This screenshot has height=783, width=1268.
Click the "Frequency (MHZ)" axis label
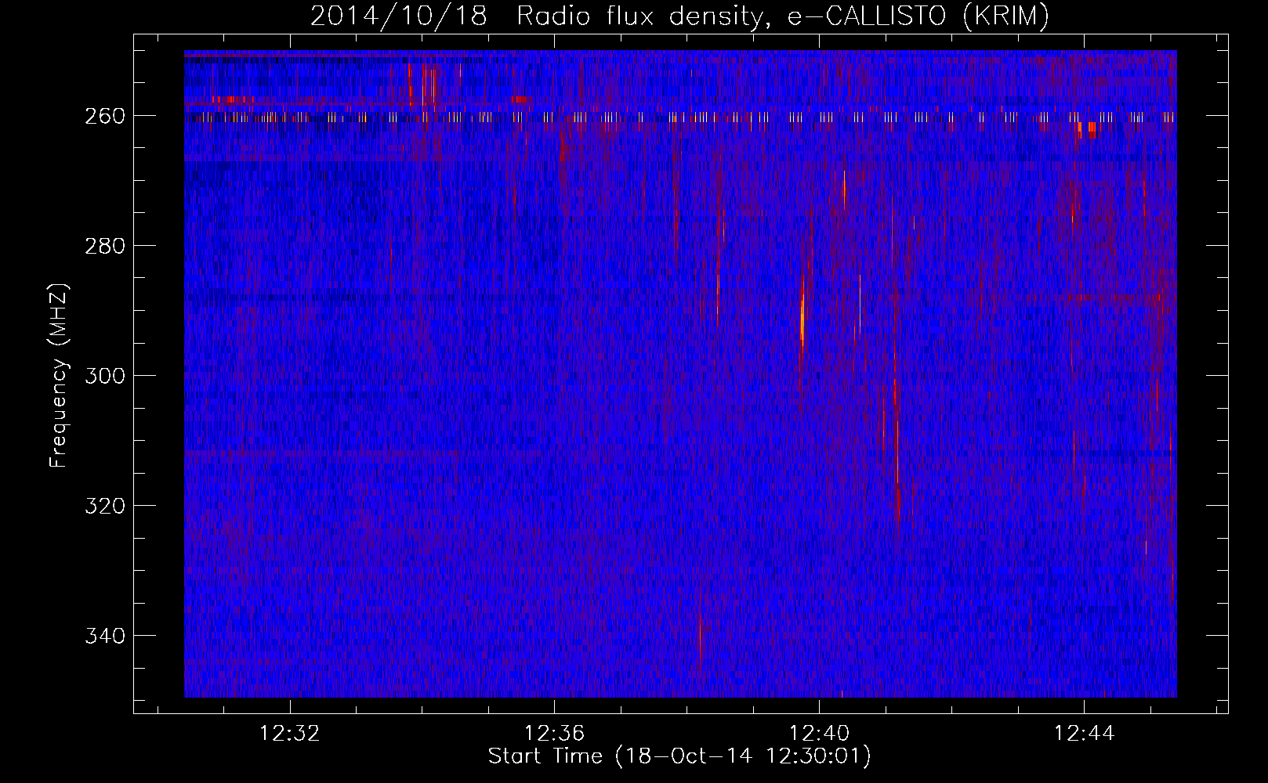pyautogui.click(x=59, y=376)
